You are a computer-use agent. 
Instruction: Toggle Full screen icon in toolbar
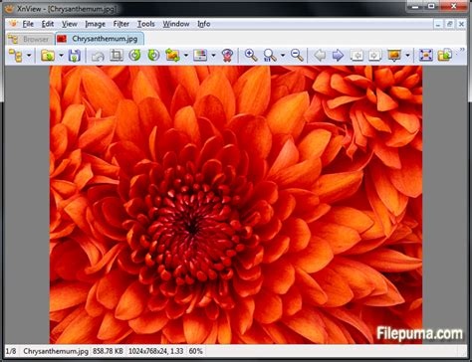[426, 55]
